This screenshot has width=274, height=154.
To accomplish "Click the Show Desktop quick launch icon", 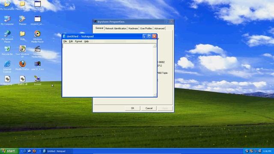I will coord(30,151).
